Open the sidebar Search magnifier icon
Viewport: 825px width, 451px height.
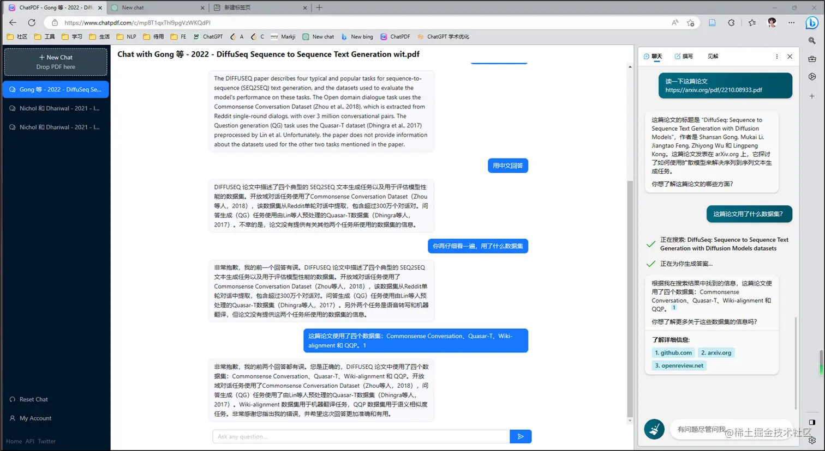(x=812, y=41)
